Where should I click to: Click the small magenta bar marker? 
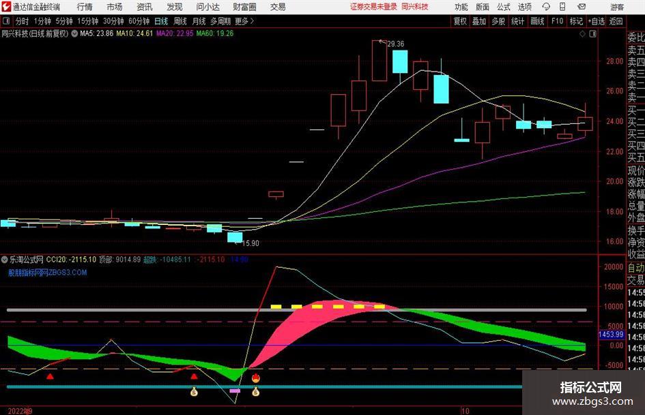pyautogui.click(x=235, y=390)
